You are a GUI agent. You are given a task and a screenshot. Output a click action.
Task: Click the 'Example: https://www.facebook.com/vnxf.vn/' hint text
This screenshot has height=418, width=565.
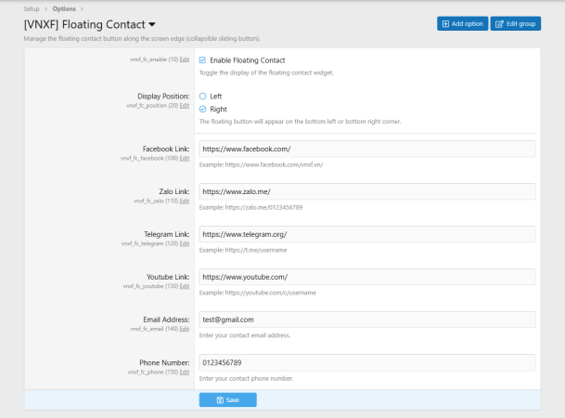click(x=261, y=164)
